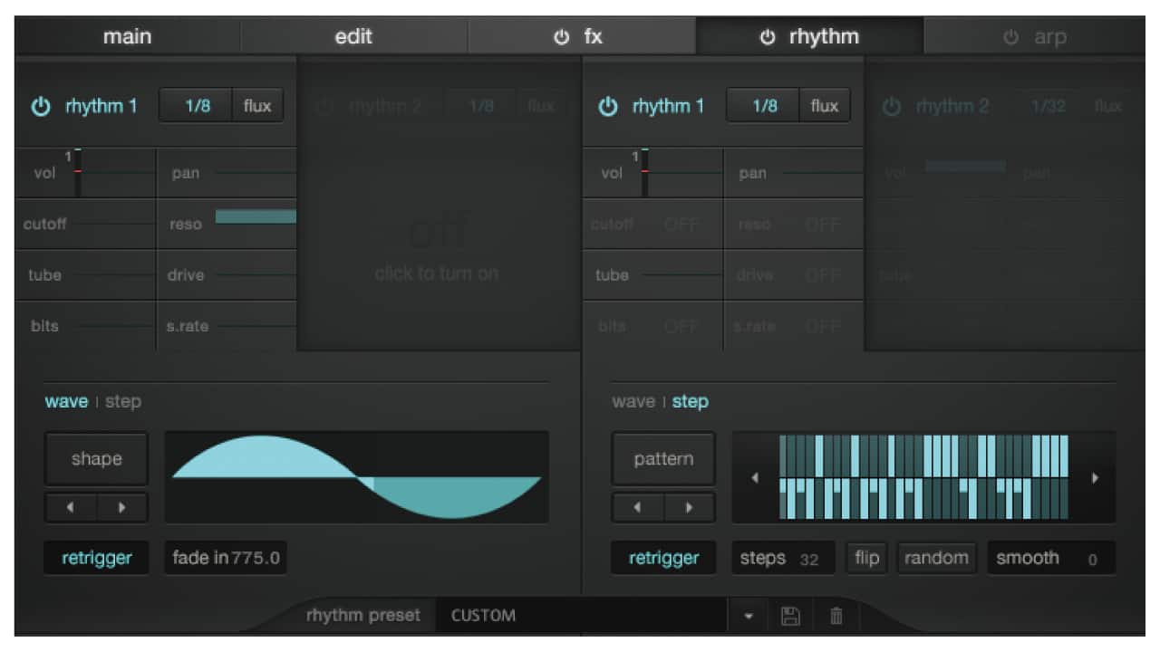Screen dimensions: 1160x652
Task: Switch to the edit tab
Action: tap(353, 36)
